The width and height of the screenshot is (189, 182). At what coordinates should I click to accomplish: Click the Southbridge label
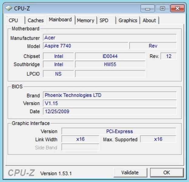coord(27,64)
